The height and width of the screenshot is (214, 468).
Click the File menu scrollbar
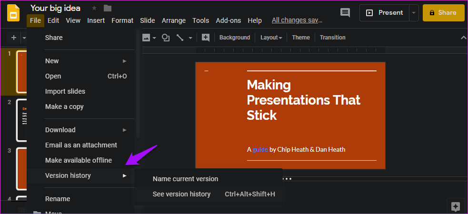pos(138,83)
